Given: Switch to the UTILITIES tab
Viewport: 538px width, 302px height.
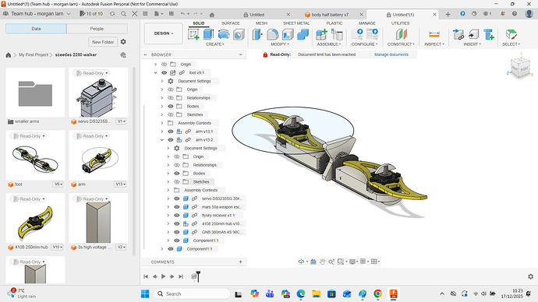Looking at the screenshot, I should 401,23.
